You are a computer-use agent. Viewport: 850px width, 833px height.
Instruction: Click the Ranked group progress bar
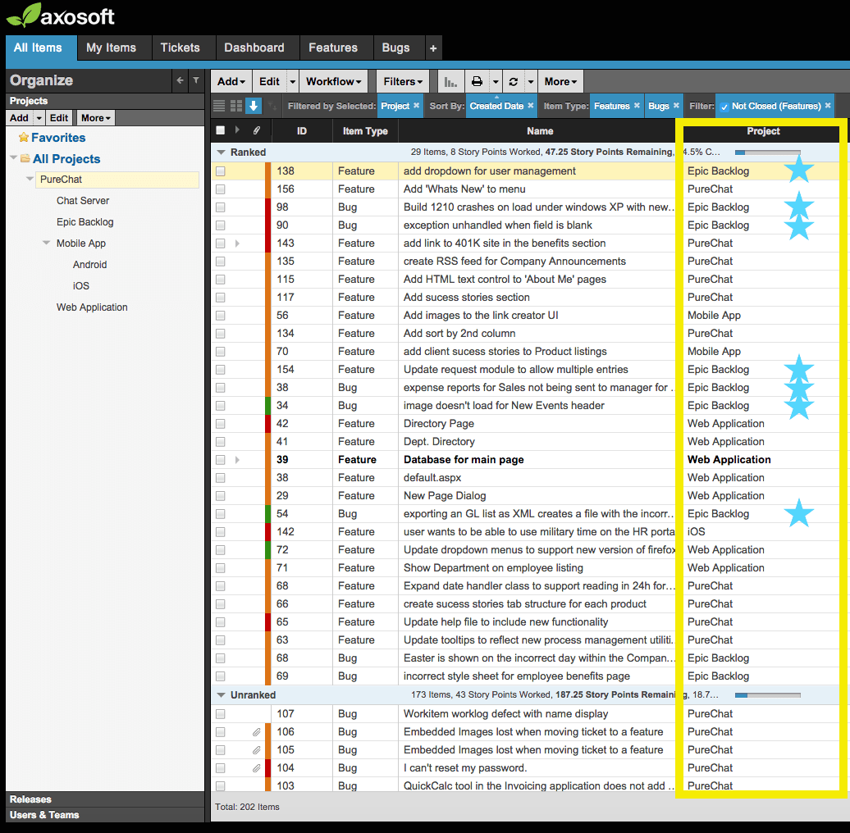click(x=768, y=152)
